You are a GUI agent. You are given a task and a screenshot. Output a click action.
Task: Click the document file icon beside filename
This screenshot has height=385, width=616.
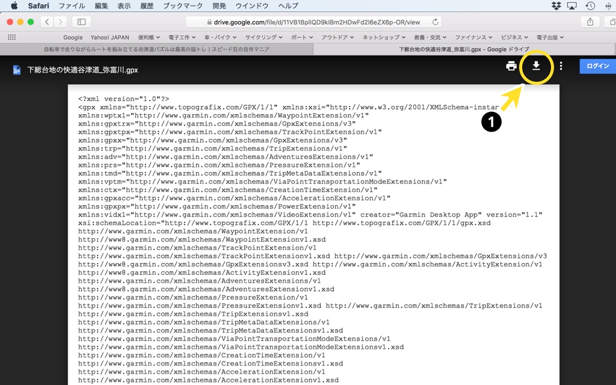coord(17,70)
